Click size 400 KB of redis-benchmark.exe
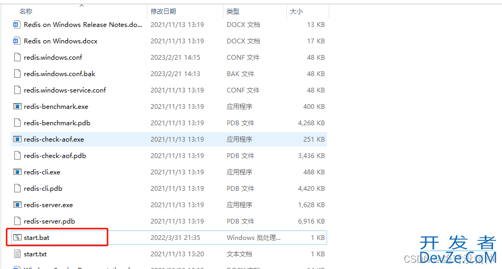Screen dimensions: 502x269 314,106
